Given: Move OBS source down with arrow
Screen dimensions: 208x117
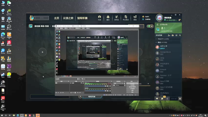Looking at the screenshot, I should point(80,93).
